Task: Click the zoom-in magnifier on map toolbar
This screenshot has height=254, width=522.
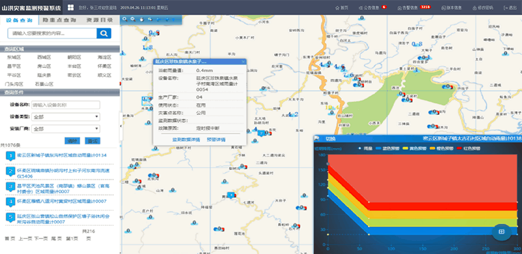Action: point(125,20)
